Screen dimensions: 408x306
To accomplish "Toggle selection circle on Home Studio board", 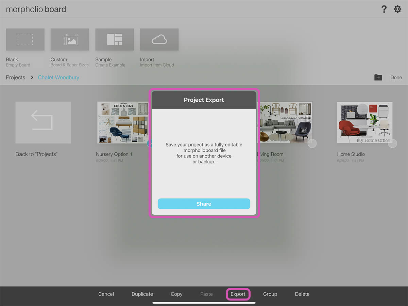I will [x=392, y=143].
